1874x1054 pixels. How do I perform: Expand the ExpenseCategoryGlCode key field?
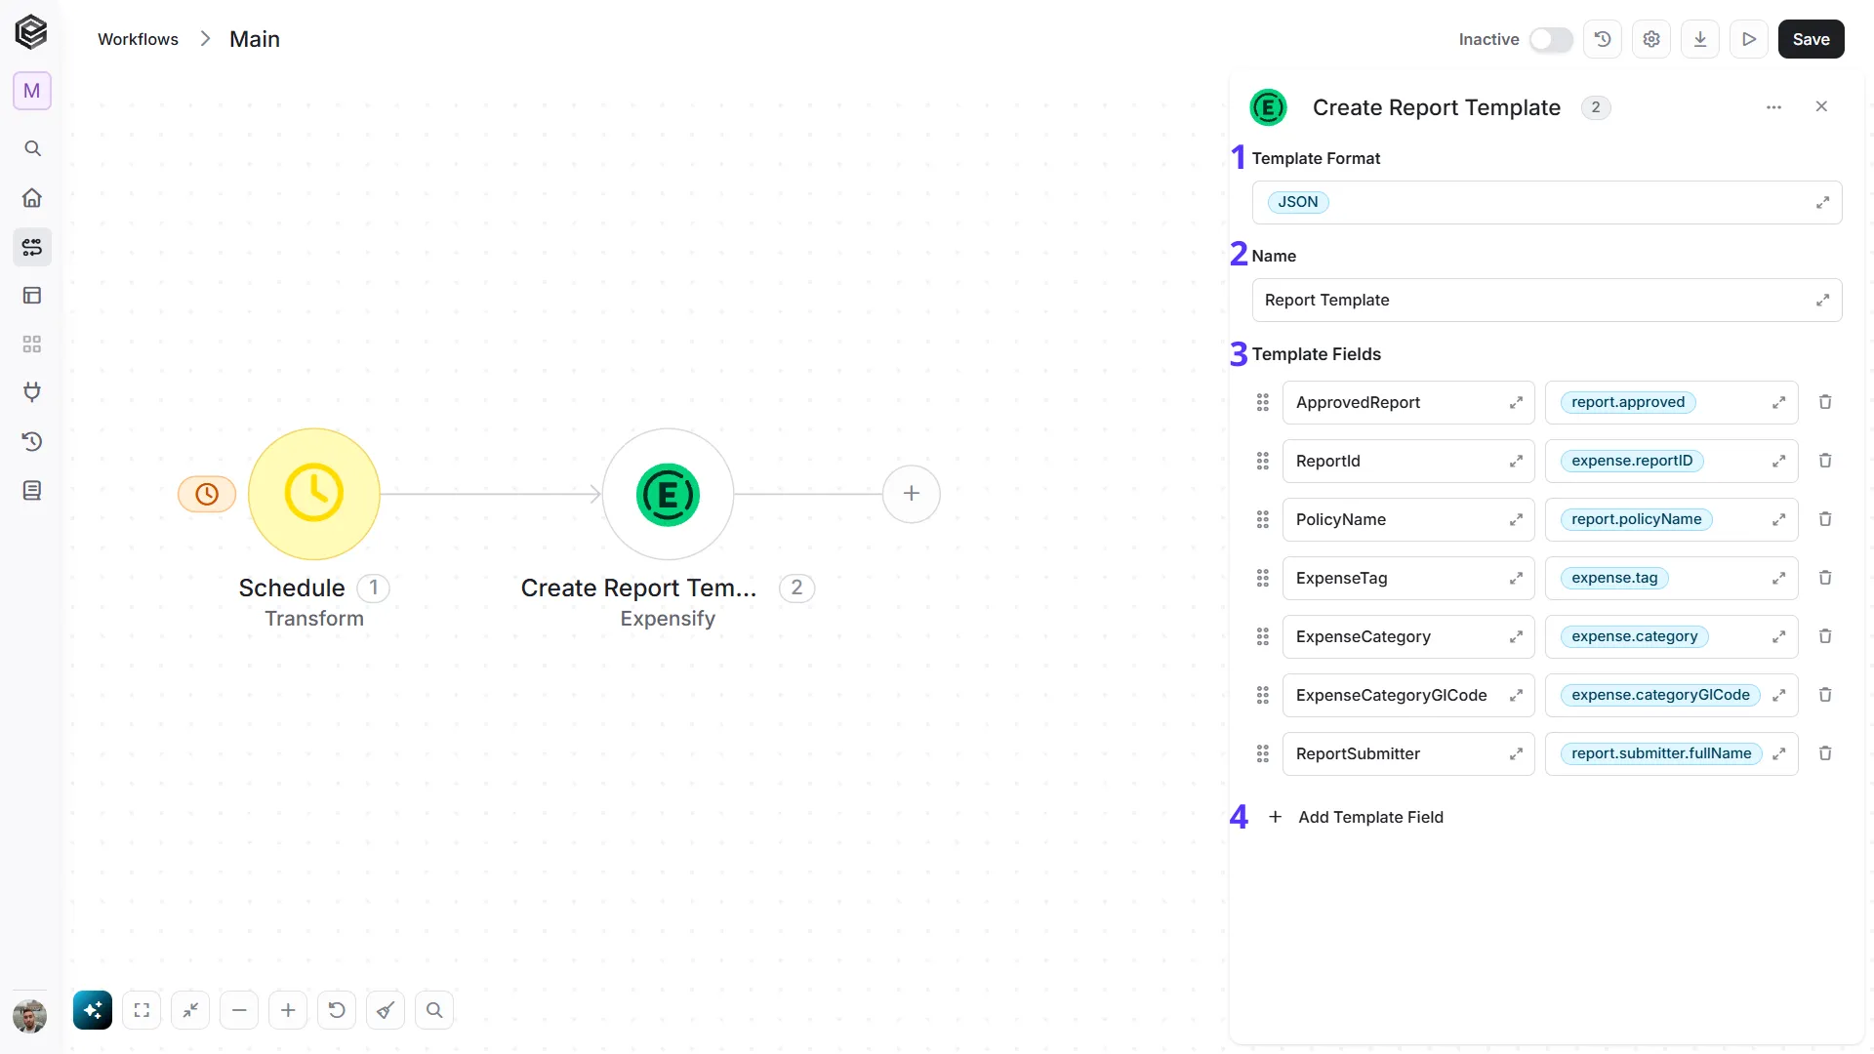coord(1516,695)
